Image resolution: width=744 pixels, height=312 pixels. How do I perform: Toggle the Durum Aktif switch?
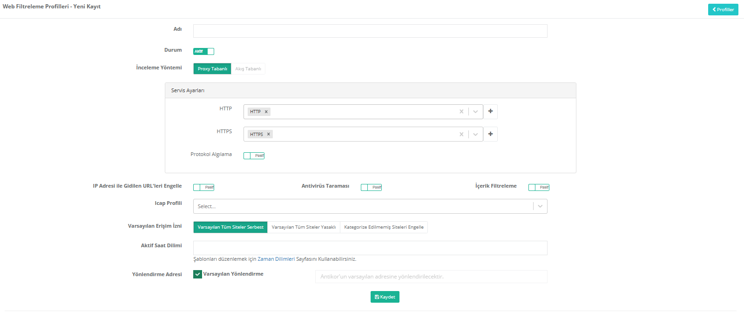tap(203, 51)
